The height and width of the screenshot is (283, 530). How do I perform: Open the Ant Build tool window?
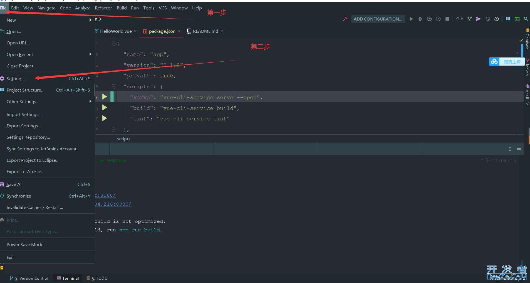[x=527, y=95]
